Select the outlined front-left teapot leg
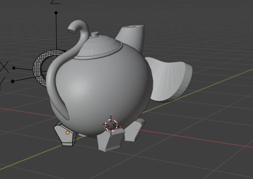The image size is (253, 179). tap(63, 137)
